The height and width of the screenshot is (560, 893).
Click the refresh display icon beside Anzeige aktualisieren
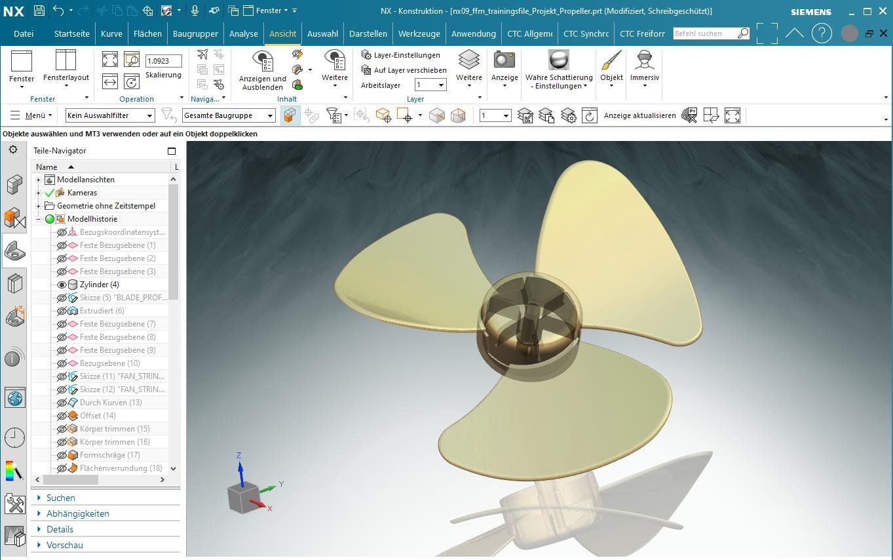(x=590, y=116)
